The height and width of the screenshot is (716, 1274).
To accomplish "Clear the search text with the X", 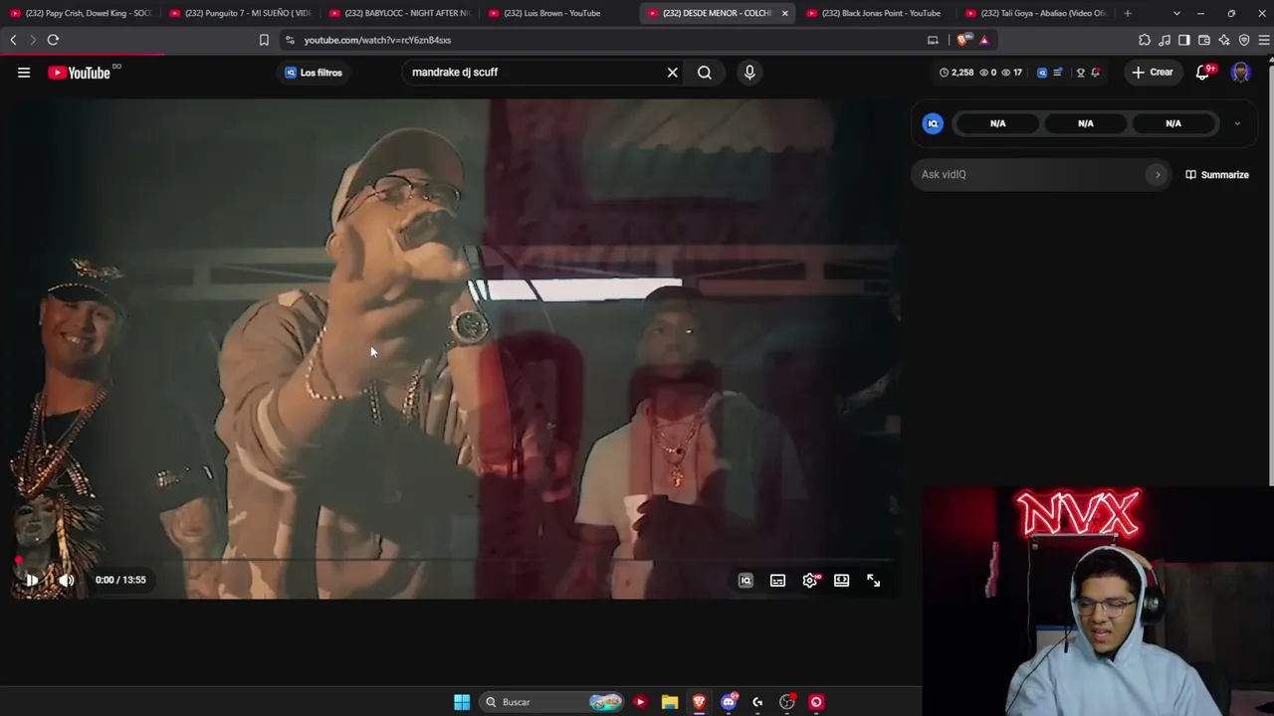I will point(673,73).
